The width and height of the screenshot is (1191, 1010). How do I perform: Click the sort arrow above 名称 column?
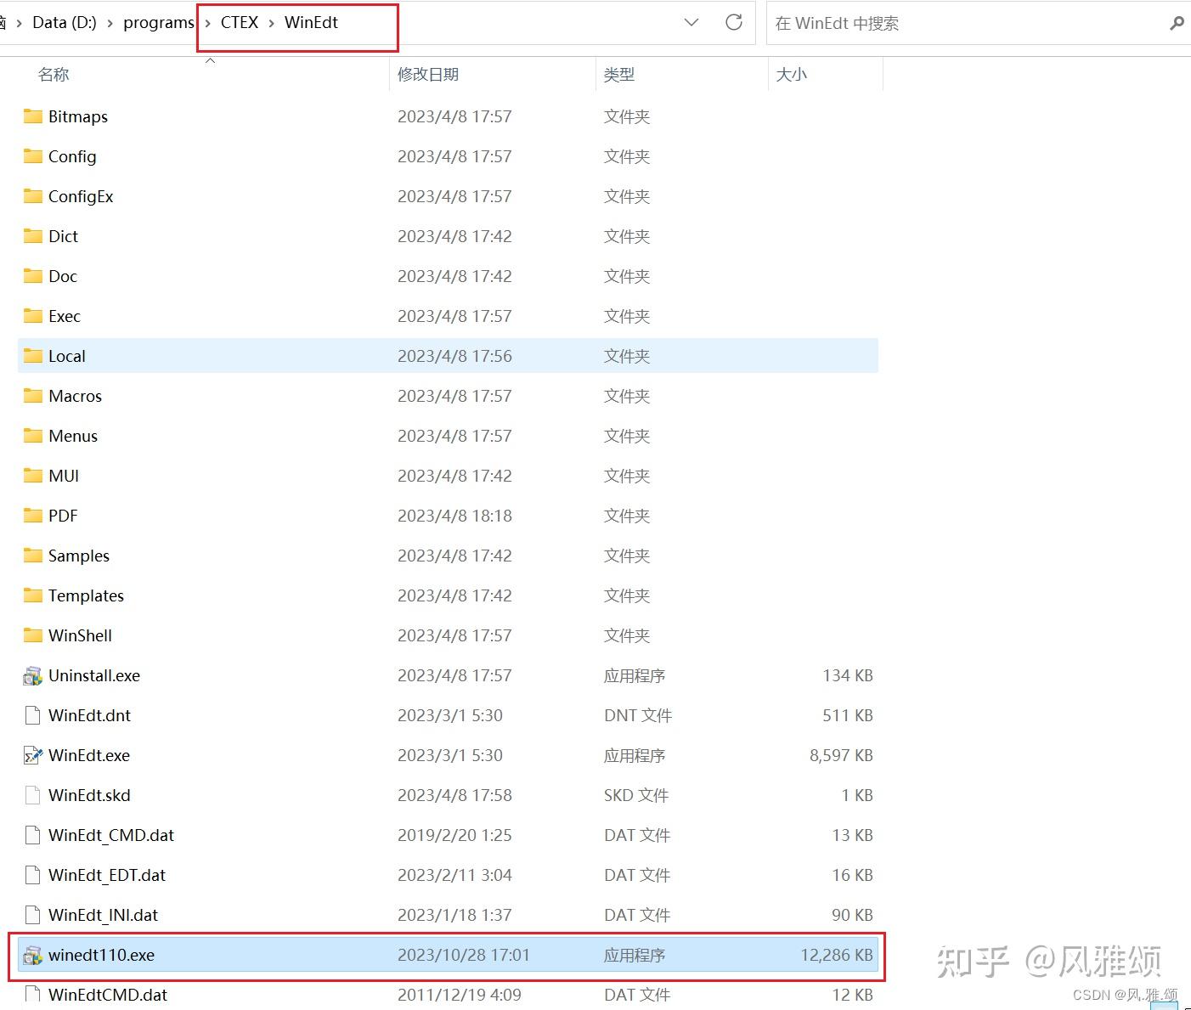coord(210,60)
